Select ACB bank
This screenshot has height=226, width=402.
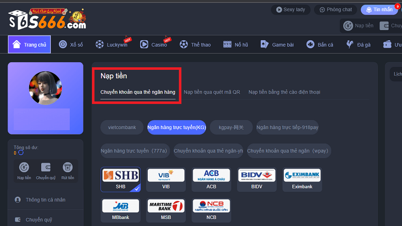tap(211, 179)
